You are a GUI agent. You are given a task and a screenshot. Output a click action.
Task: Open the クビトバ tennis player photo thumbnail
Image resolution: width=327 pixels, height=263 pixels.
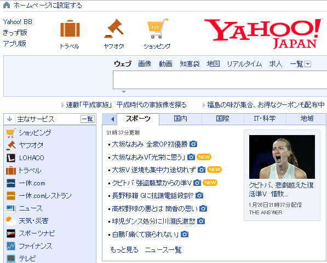(x=282, y=157)
